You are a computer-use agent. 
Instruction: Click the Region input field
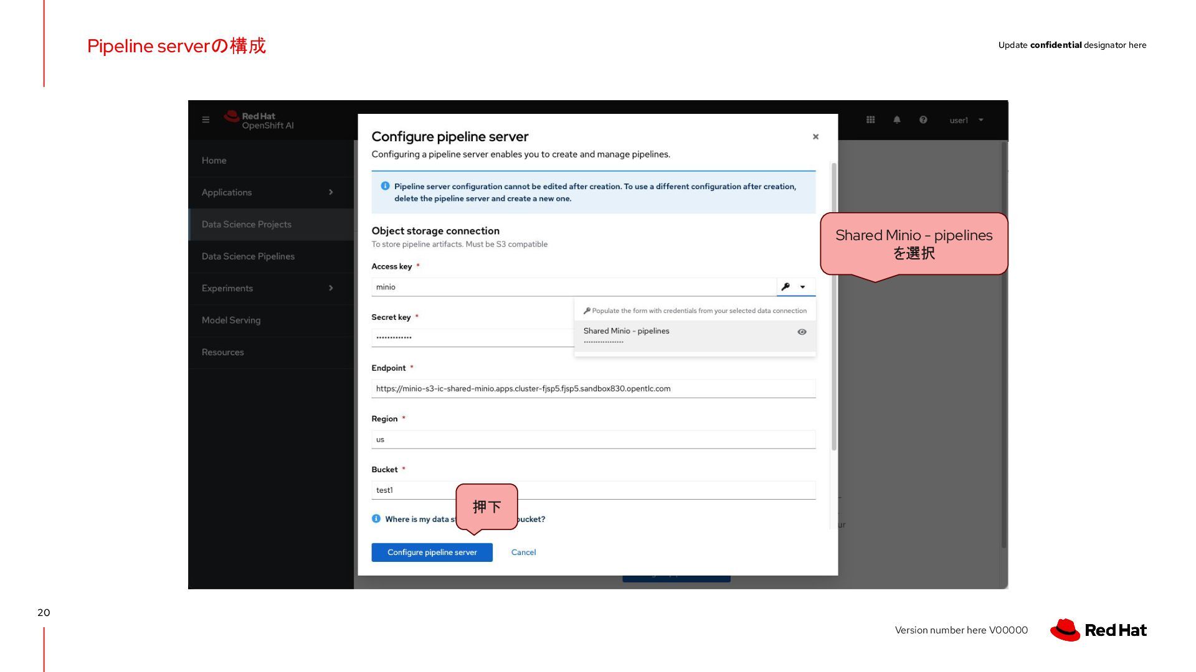pyautogui.click(x=593, y=439)
